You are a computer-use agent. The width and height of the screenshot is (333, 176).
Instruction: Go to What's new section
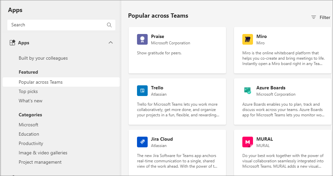tap(31, 101)
